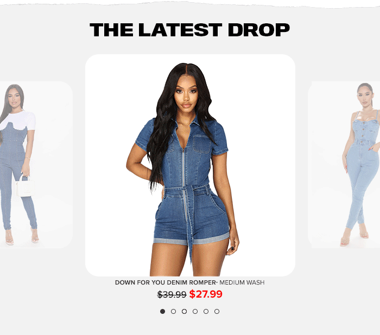Click the white handbag in left product photo

tap(25, 186)
